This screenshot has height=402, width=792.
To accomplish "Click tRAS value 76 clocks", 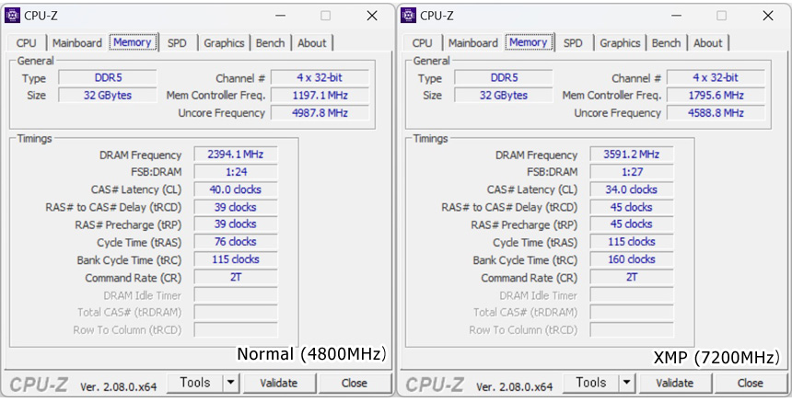I will tap(236, 242).
